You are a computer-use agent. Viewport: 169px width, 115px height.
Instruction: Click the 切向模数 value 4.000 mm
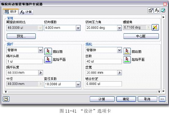53,28
